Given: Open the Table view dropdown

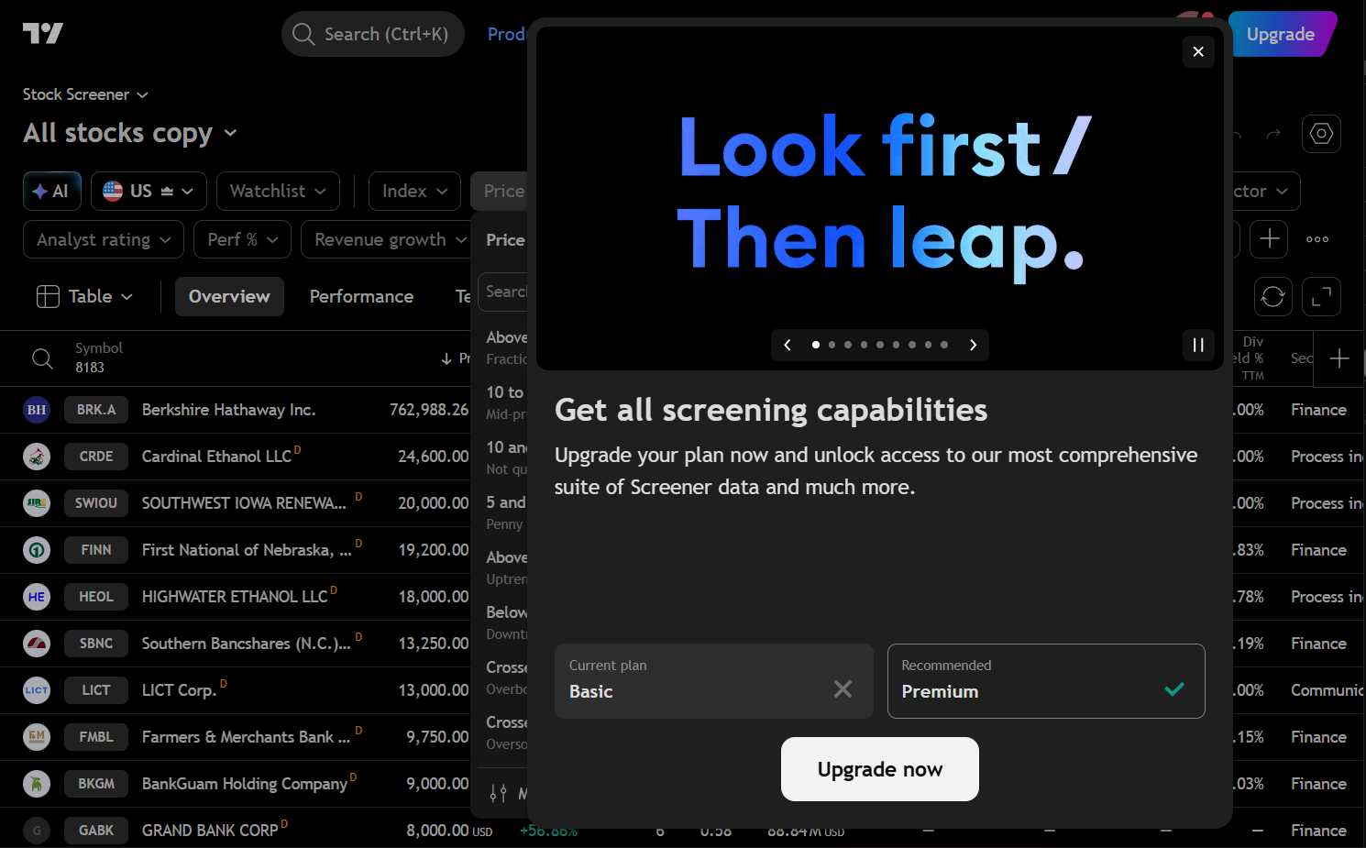Looking at the screenshot, I should click(x=84, y=296).
